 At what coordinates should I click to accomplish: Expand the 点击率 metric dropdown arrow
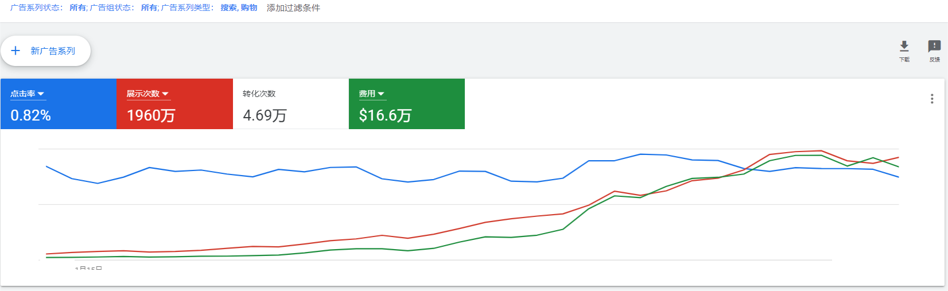click(41, 94)
